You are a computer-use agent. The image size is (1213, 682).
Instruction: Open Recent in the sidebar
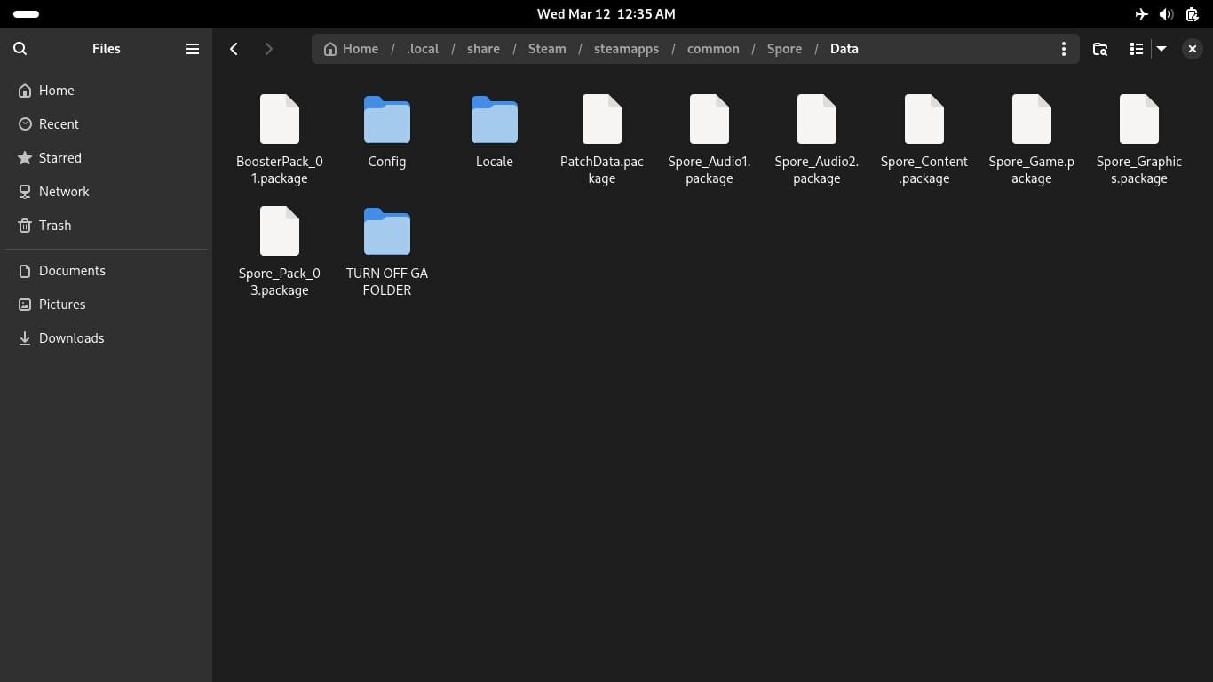[x=107, y=124]
